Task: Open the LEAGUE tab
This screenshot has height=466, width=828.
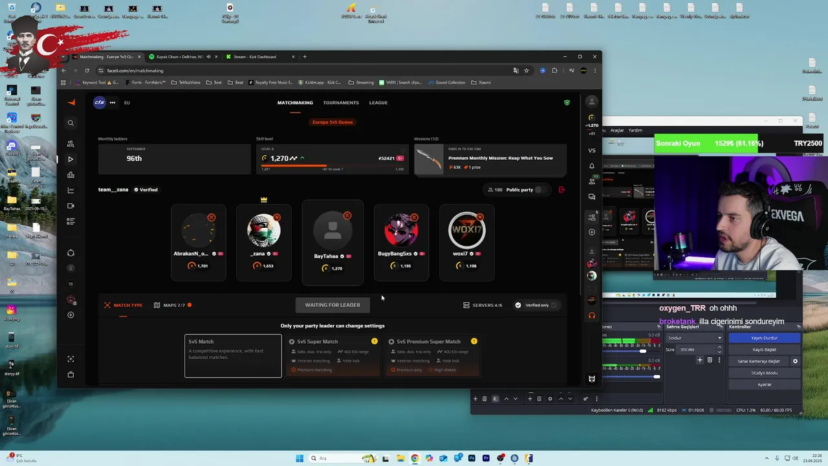Action: click(x=378, y=102)
